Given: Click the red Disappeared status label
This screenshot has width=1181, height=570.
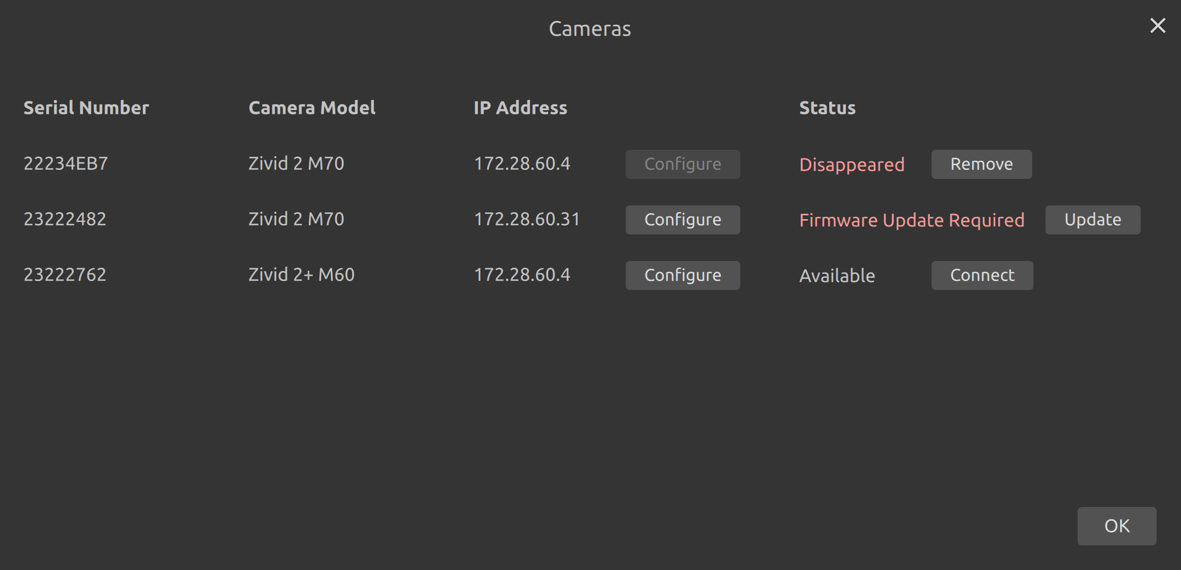Looking at the screenshot, I should click(852, 165).
